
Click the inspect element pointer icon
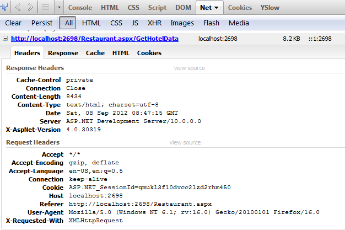tap(4, 8)
